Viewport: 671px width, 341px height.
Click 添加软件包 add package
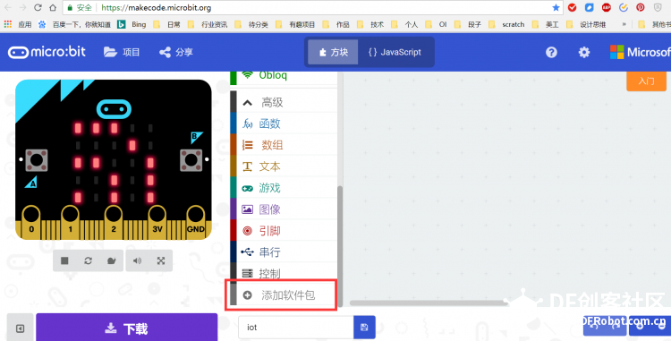pos(283,294)
